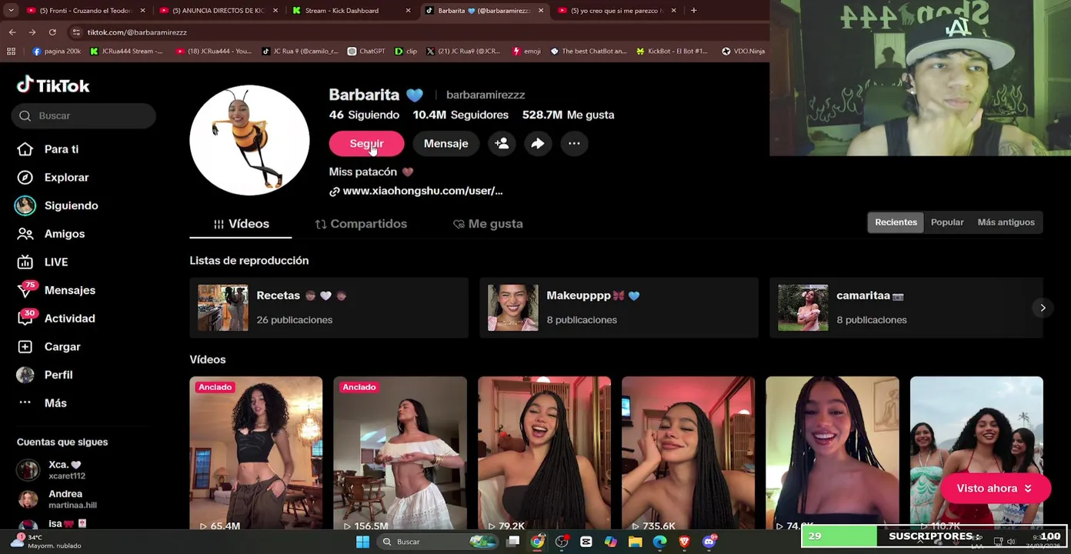This screenshot has height=554, width=1071.
Task: Click the Seguir button
Action: point(366,144)
